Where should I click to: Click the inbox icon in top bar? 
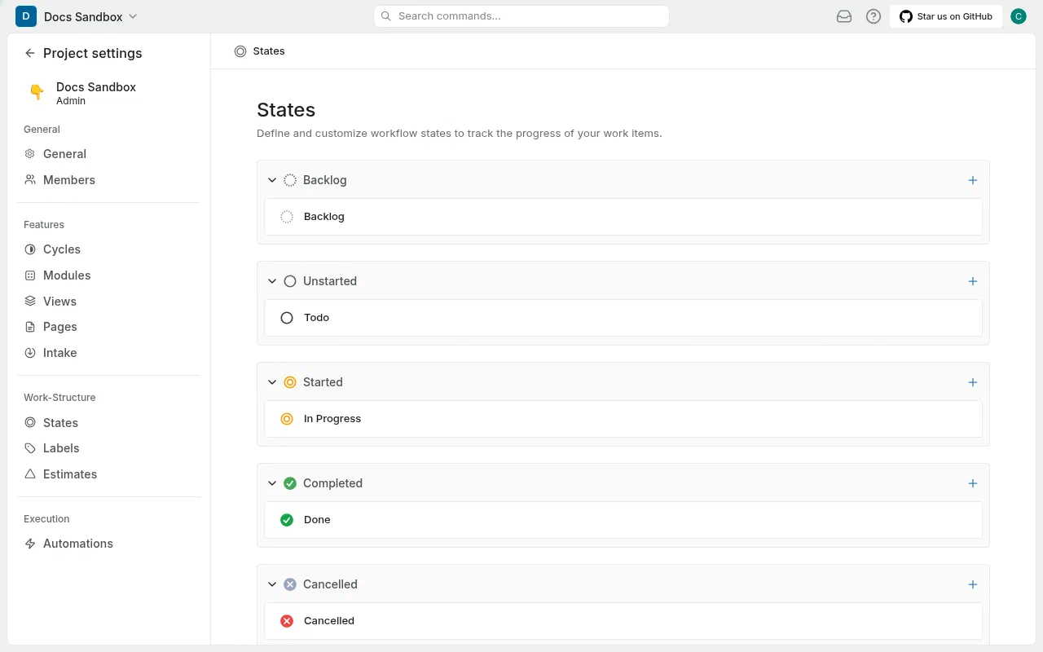tap(844, 16)
